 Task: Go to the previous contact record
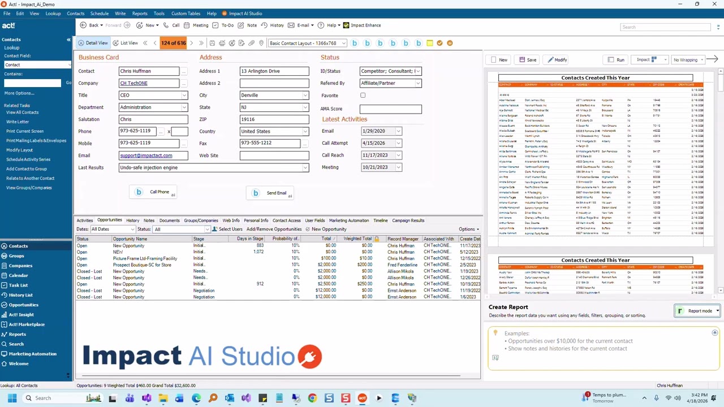pos(155,43)
